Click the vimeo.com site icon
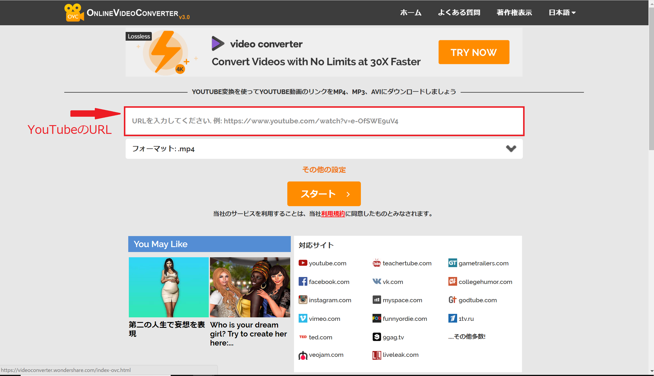The width and height of the screenshot is (654, 376). tap(303, 318)
